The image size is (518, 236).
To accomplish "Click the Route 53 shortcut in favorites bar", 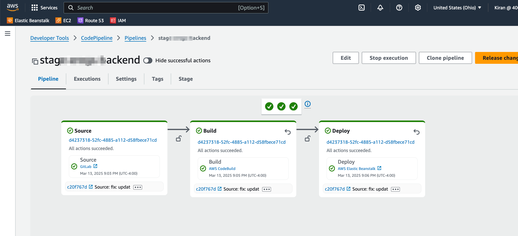I will (90, 20).
